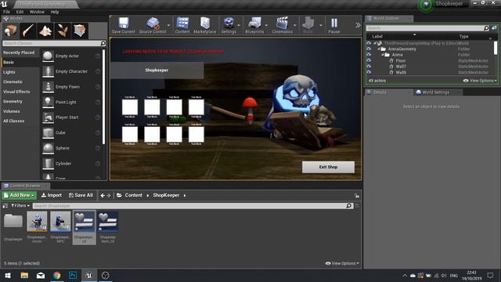Select the Recently Placed category

19,52
